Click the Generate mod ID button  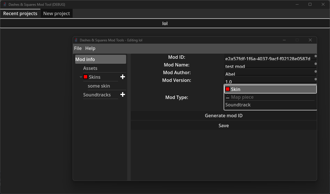224,116
